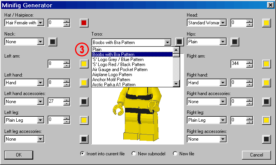This screenshot has width=276, height=165.
Task: Click the black Torso color swatch
Action: [179, 42]
